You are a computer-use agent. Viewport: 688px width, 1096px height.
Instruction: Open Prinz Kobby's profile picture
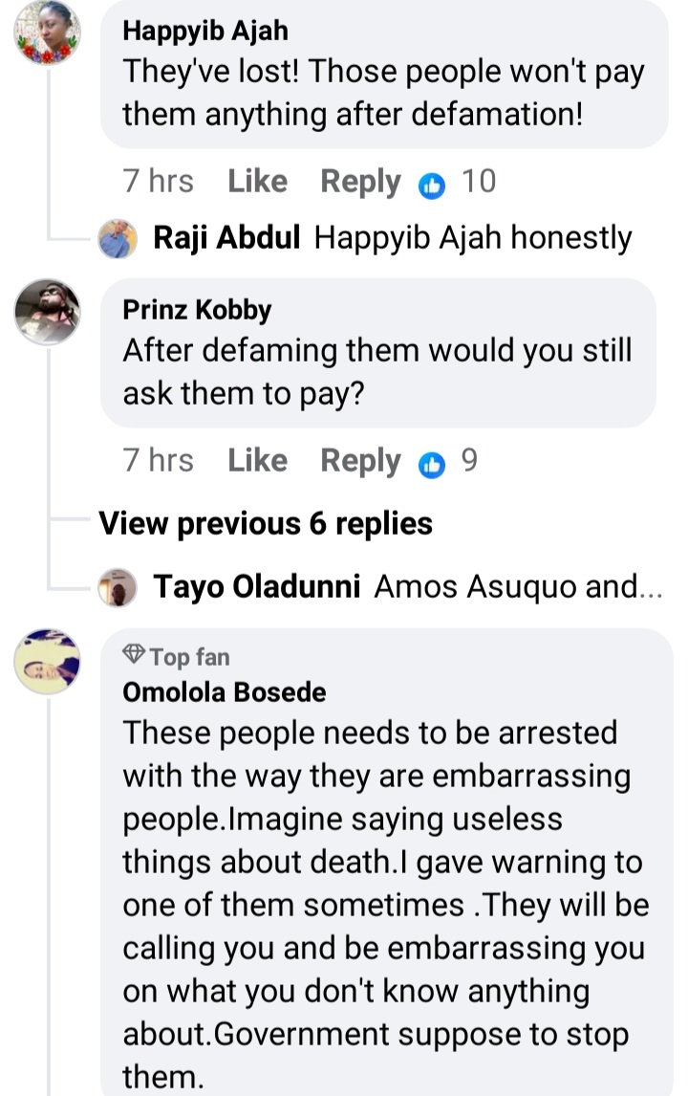point(47,311)
